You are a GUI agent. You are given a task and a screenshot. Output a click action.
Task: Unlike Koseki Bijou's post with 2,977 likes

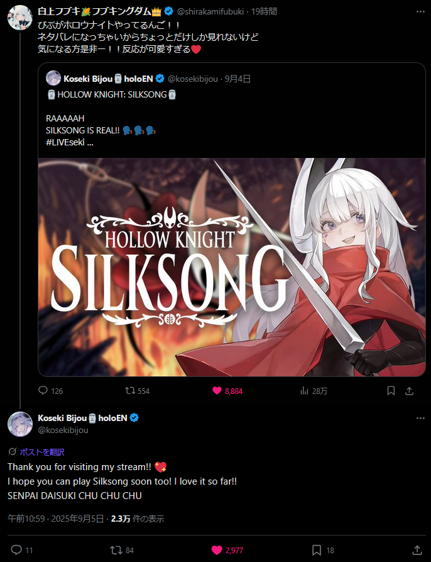[x=227, y=550]
